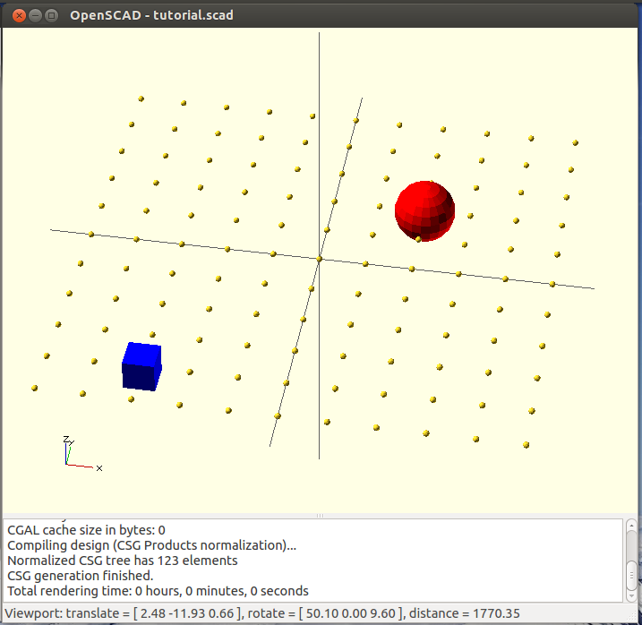642x625 pixels.
Task: Click the 'rotate = [ 50.10 0.00 9.60 ]' status text
Action: pos(325,613)
